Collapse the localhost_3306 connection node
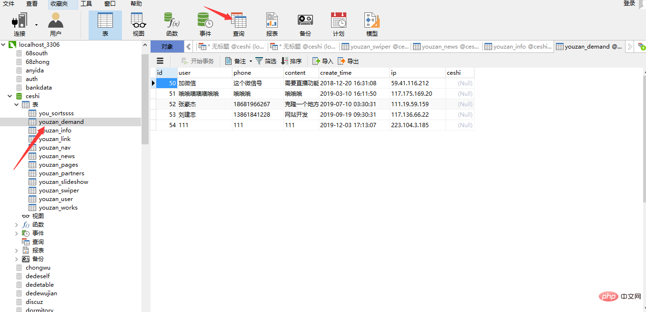The width and height of the screenshot is (646, 312). pos(4,45)
